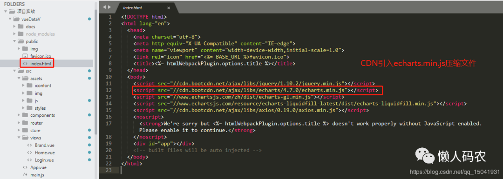Place cursor on the echarts-gl.min.js script line

[x=239, y=97]
